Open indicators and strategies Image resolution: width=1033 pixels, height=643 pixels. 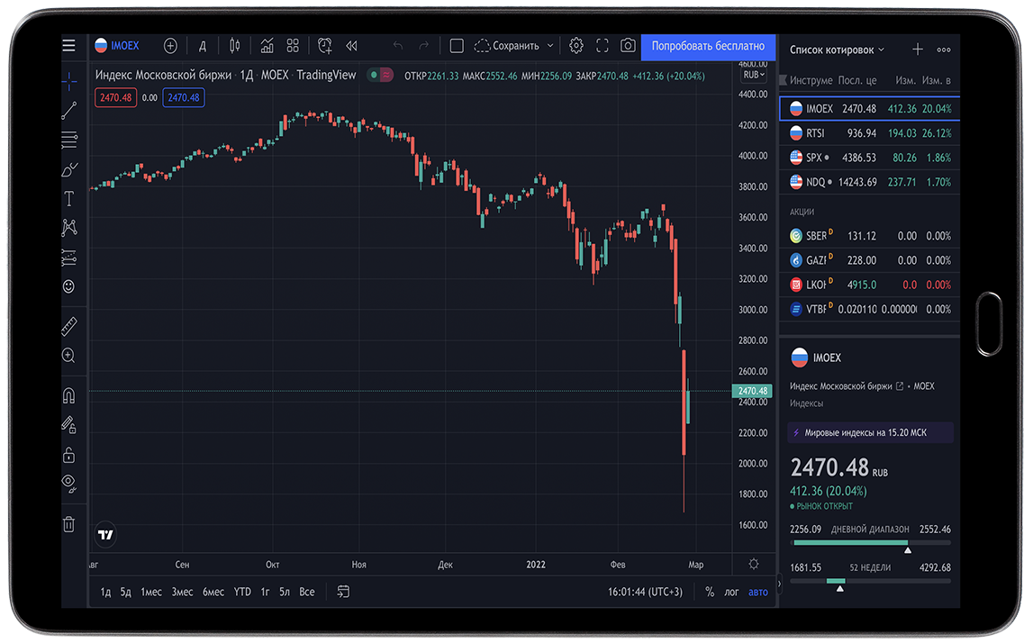click(267, 45)
